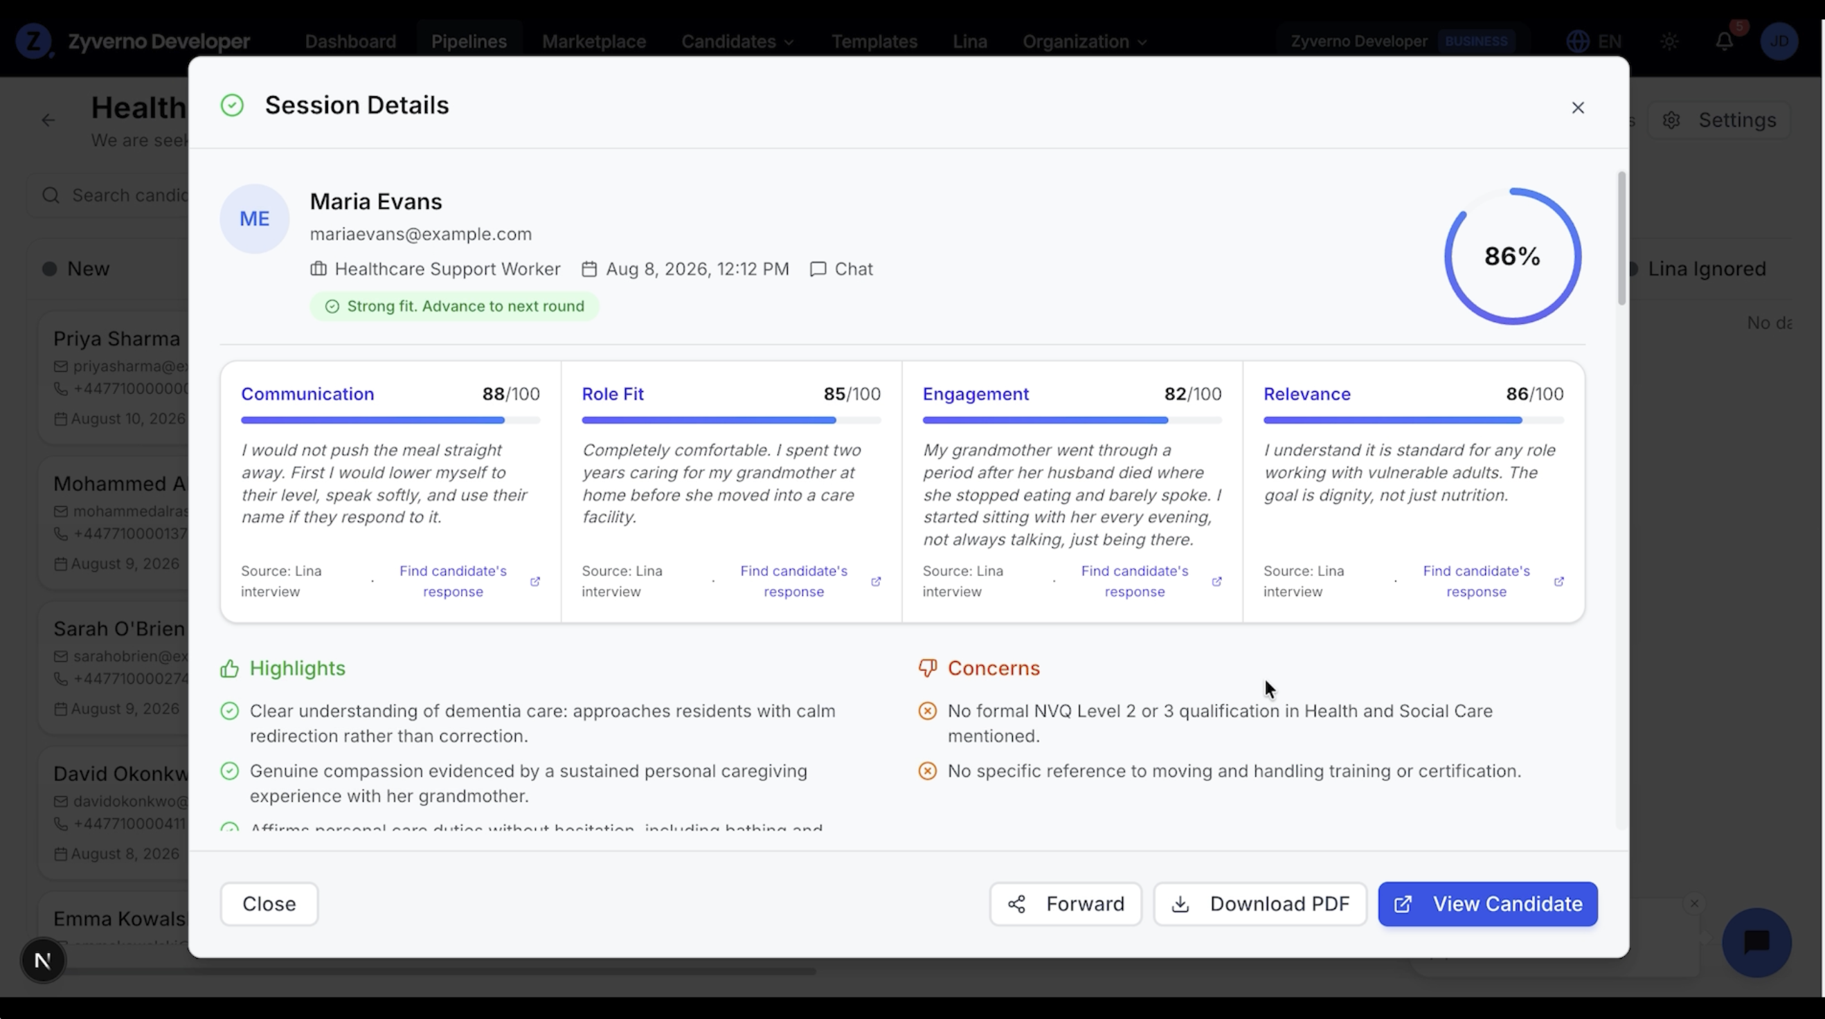The width and height of the screenshot is (1825, 1019).
Task: Open external link icon under Engagement
Action: click(x=1216, y=581)
